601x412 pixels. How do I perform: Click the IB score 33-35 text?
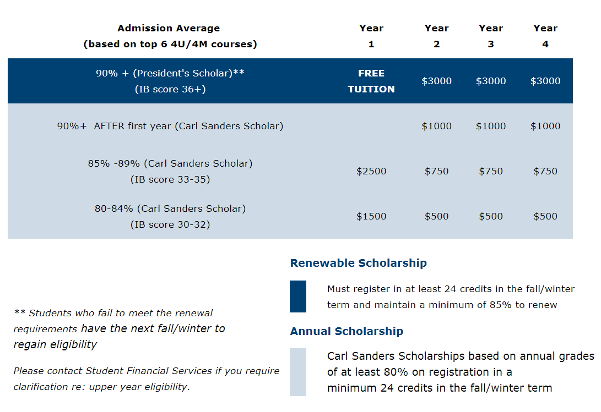click(x=170, y=179)
